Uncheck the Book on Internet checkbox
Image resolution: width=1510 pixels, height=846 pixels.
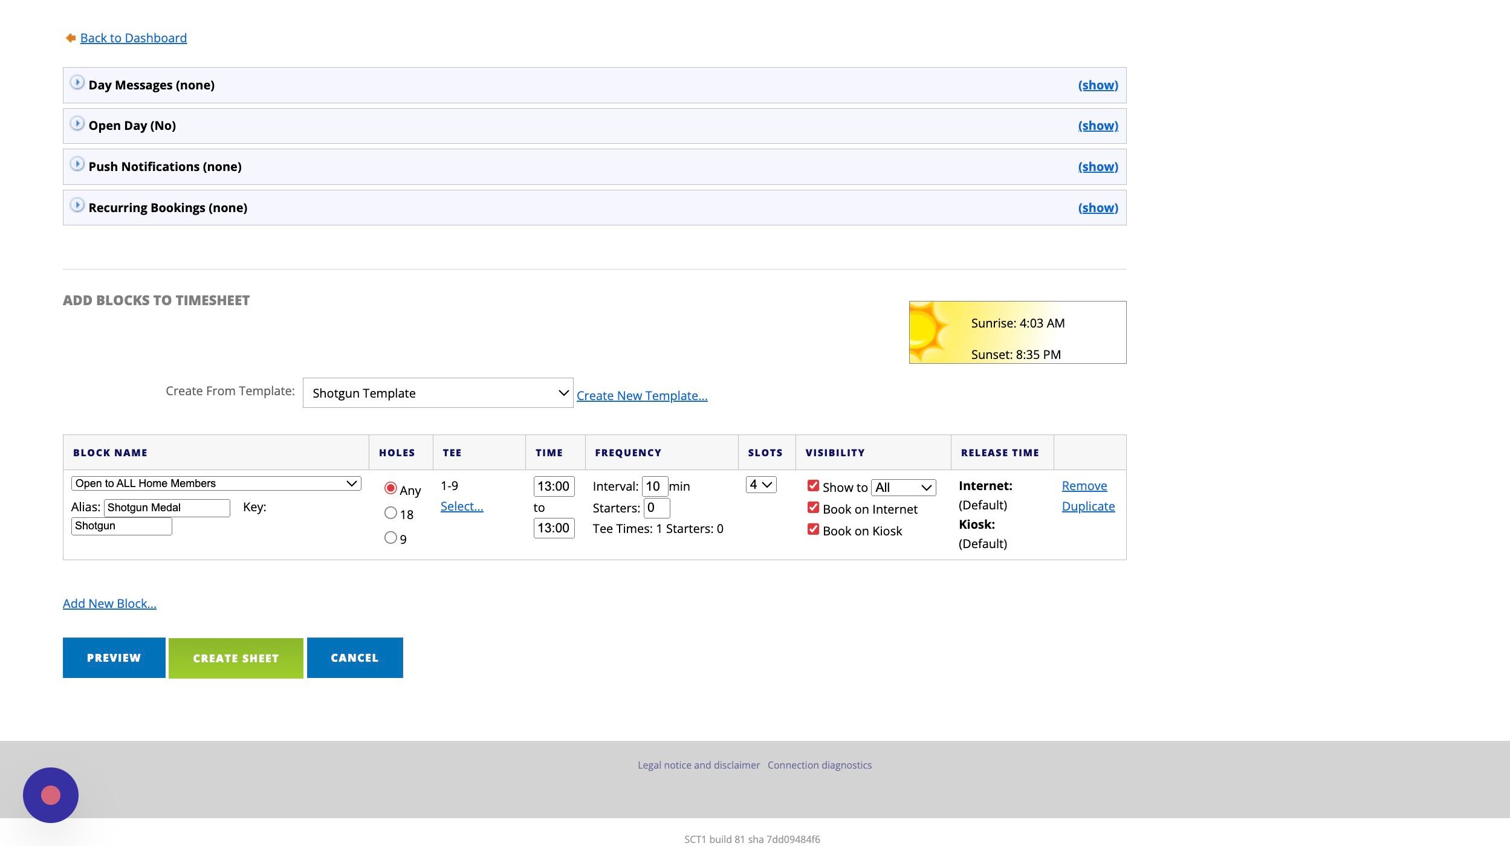(x=813, y=508)
